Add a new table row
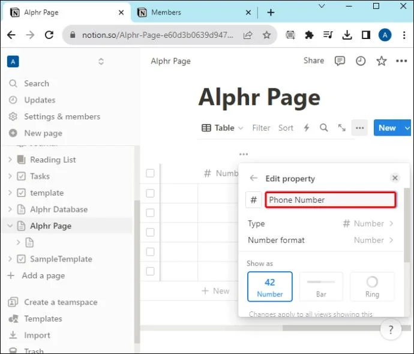Image resolution: width=414 pixels, height=354 pixels. tap(215, 291)
